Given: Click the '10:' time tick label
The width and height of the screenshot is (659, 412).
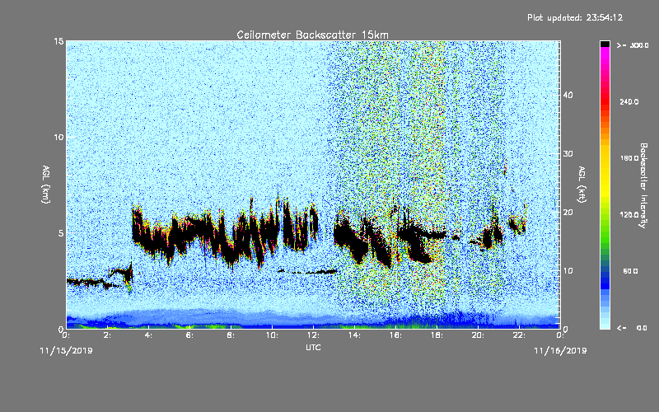Looking at the screenshot, I should click(273, 335).
